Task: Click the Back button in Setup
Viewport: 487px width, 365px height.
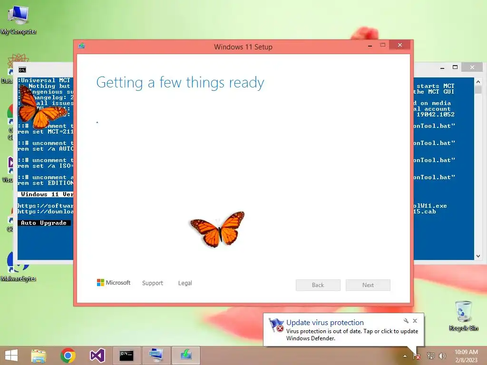Action: click(318, 285)
